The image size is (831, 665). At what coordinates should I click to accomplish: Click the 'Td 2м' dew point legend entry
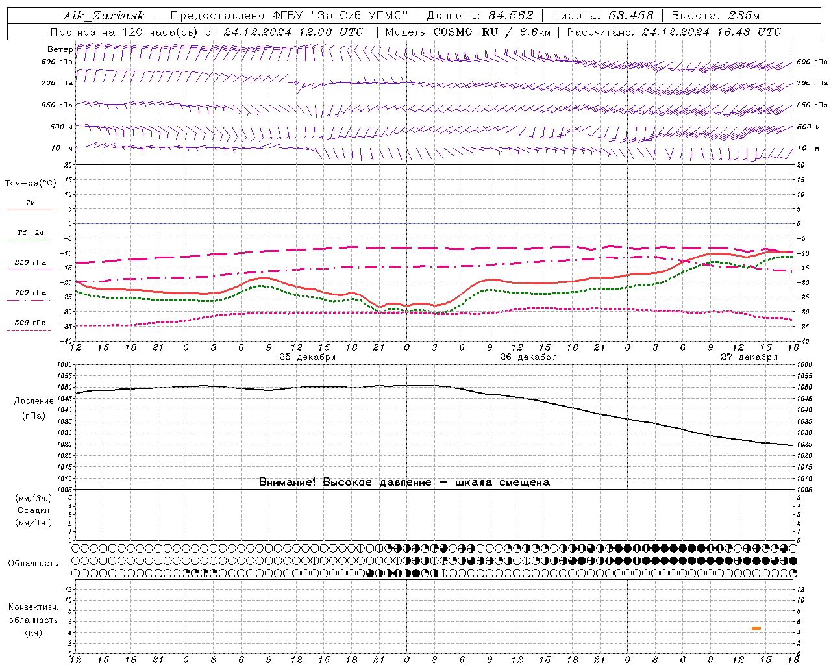tap(30, 232)
